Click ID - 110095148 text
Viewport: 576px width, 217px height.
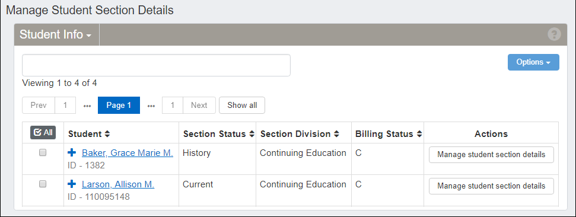99,197
